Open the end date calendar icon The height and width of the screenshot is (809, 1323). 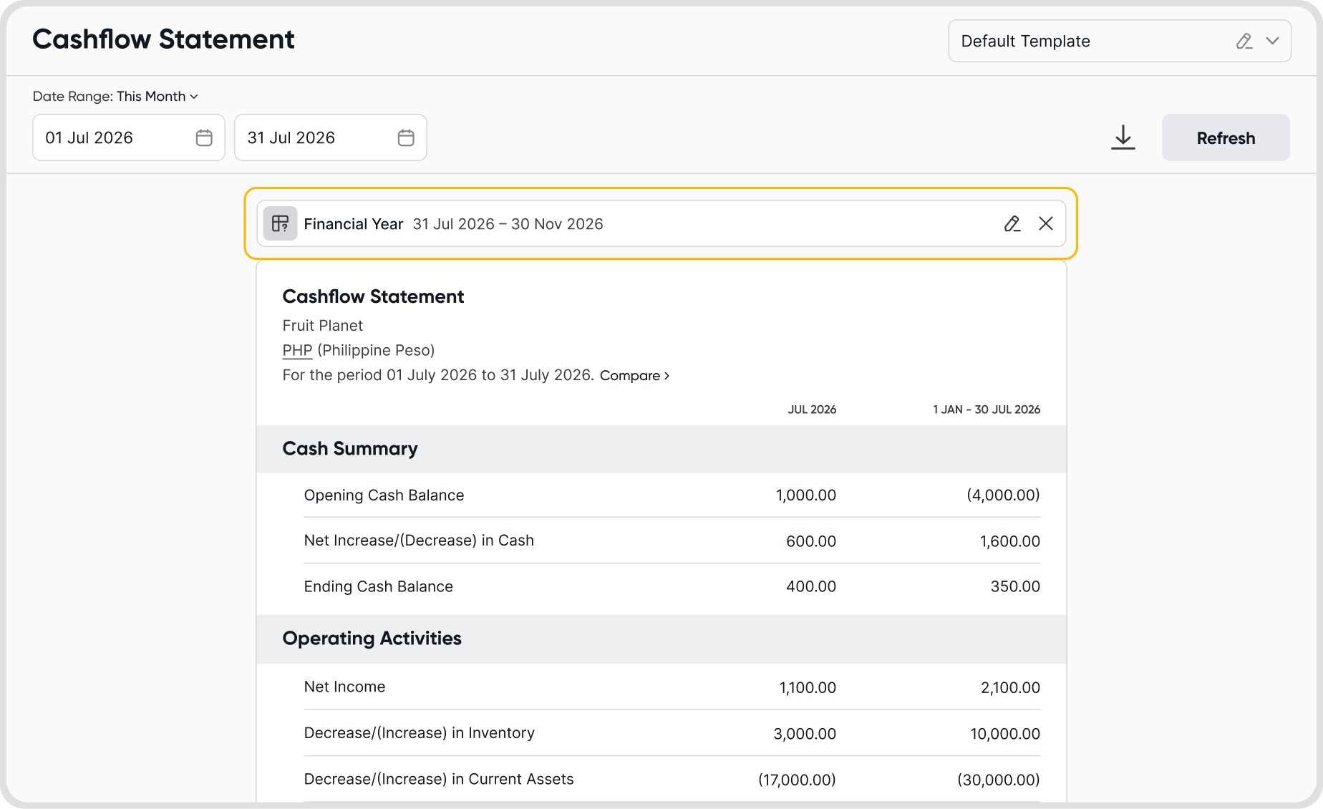(x=406, y=137)
